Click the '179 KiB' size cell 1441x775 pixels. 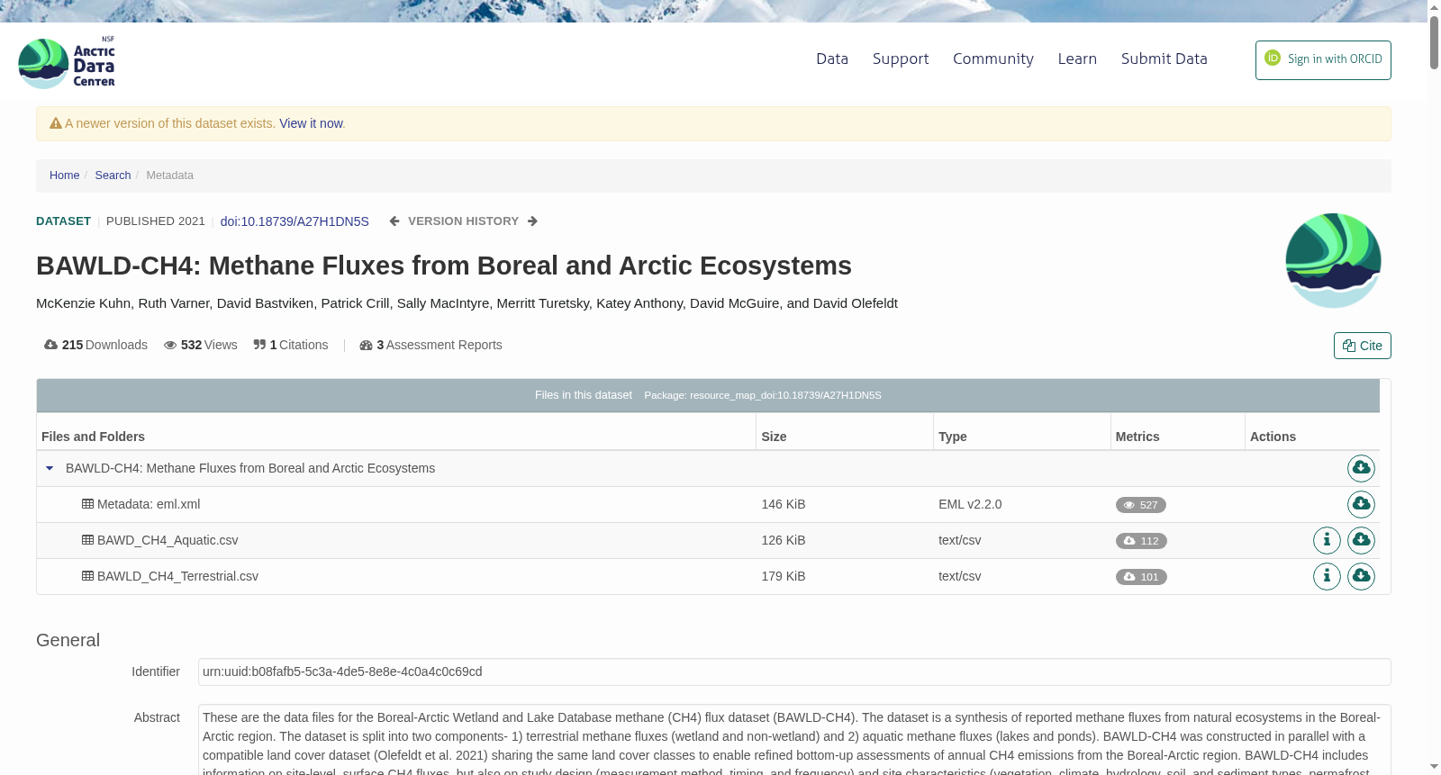pos(784,576)
